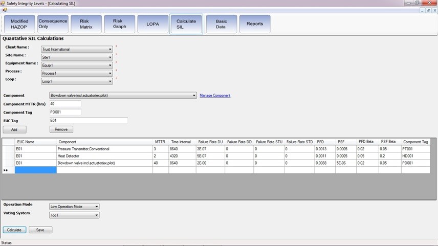
Task: Open the Risk Matrix page
Action: coord(86,24)
